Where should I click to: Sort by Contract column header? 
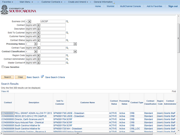(8, 102)
